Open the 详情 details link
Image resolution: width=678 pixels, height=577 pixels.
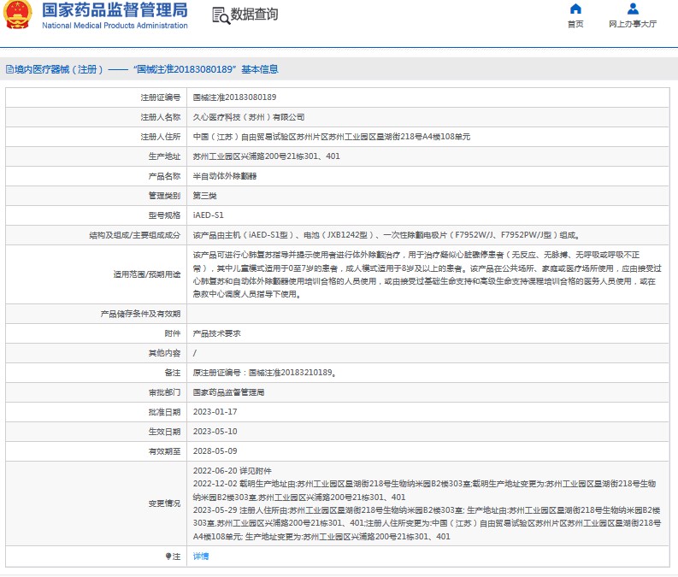coord(201,556)
